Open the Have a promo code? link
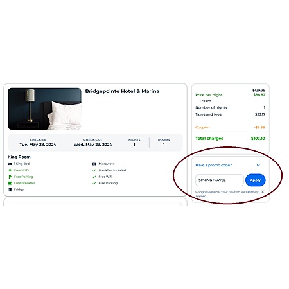The image size is (289, 289). click(x=213, y=165)
